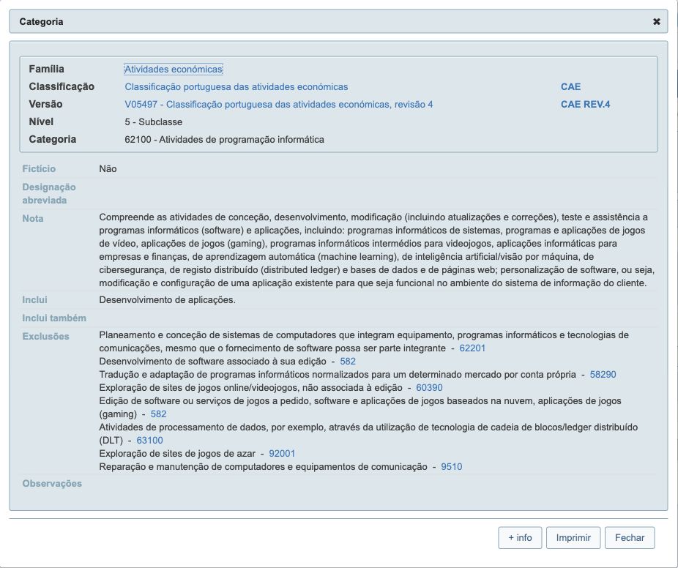
Task: Click the 'Categoria' dialog title
Action: (x=41, y=22)
